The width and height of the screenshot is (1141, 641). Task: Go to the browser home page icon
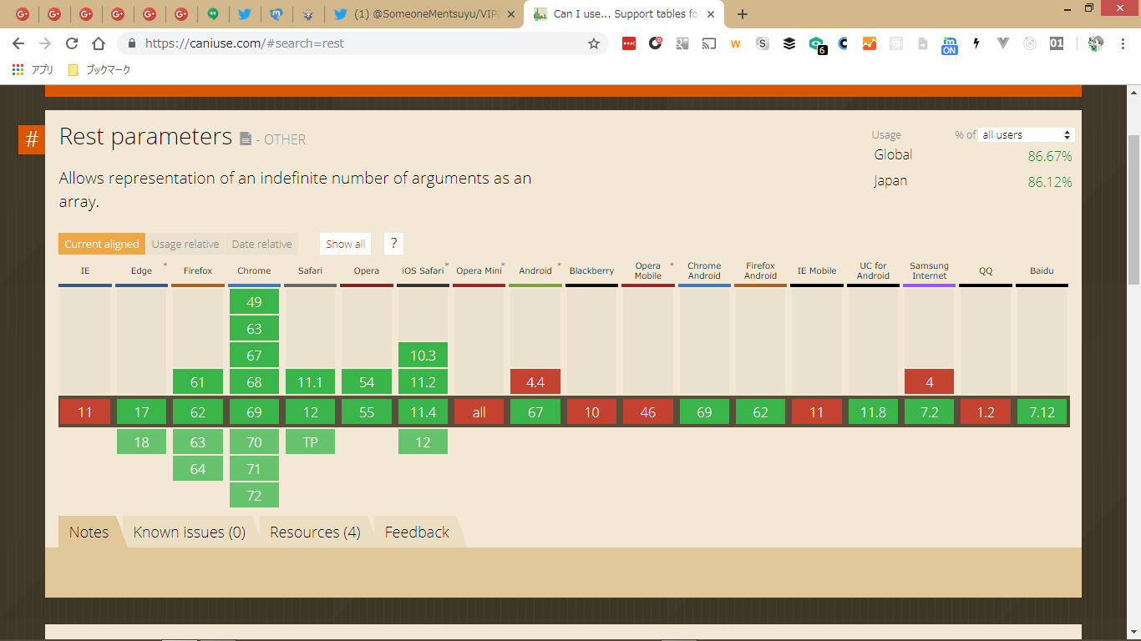click(x=99, y=43)
